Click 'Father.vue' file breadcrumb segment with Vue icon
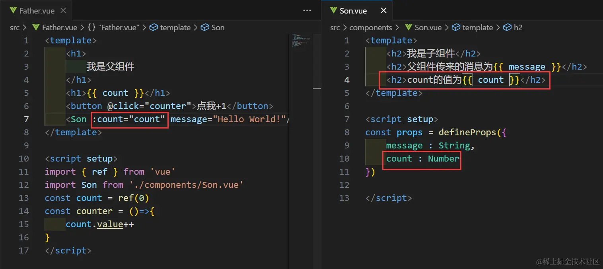This screenshot has height=269, width=603. click(54, 27)
